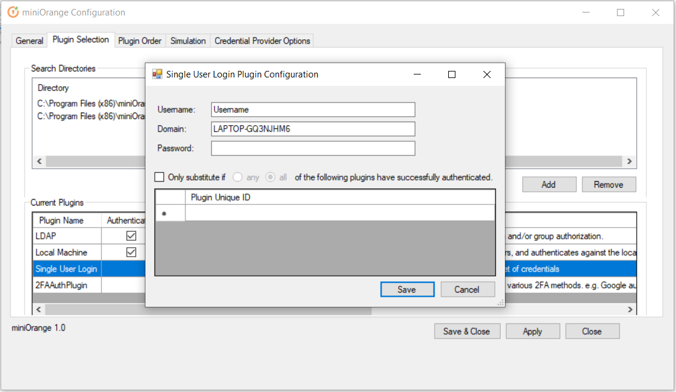
Task: Click the miniOrange logo icon in title bar
Action: [x=13, y=12]
